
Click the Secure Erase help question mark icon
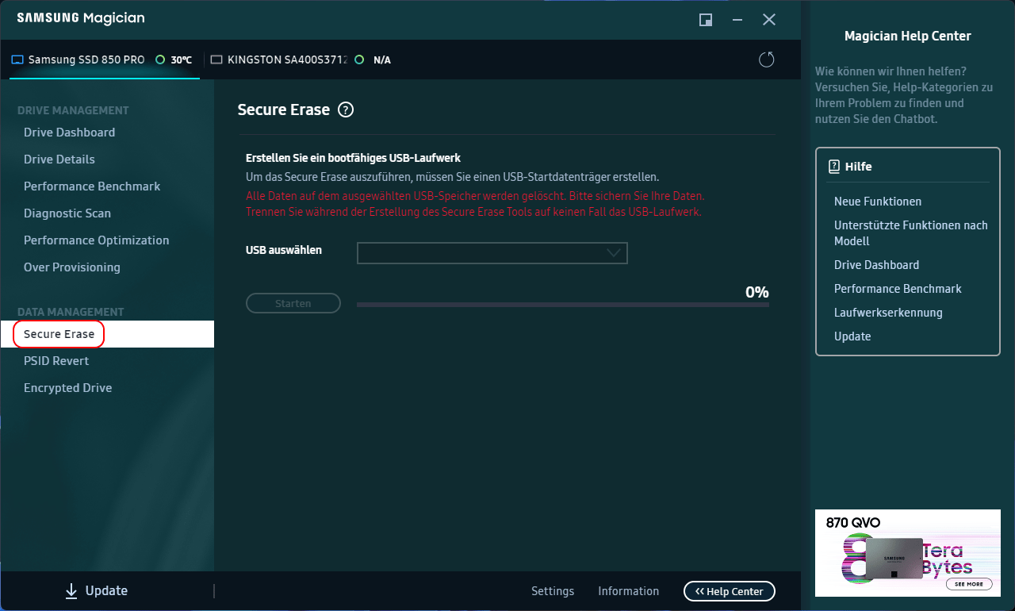pyautogui.click(x=346, y=110)
